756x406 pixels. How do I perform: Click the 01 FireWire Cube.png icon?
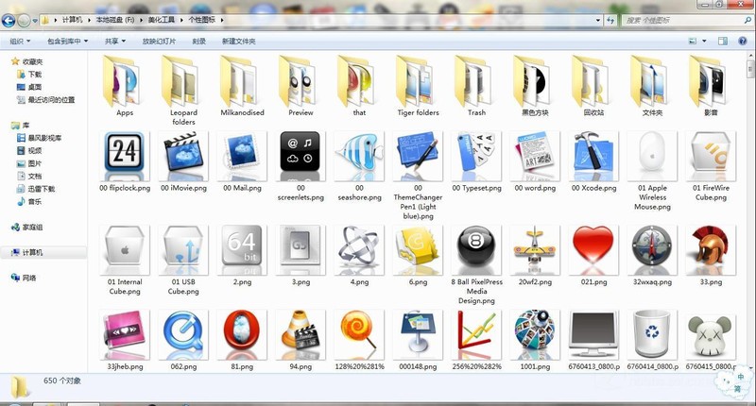tap(711, 153)
